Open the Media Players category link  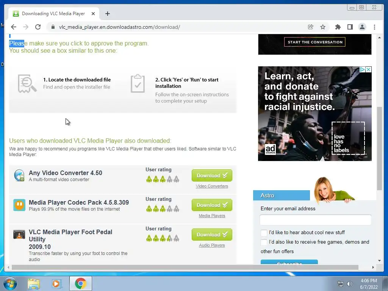[x=212, y=216]
